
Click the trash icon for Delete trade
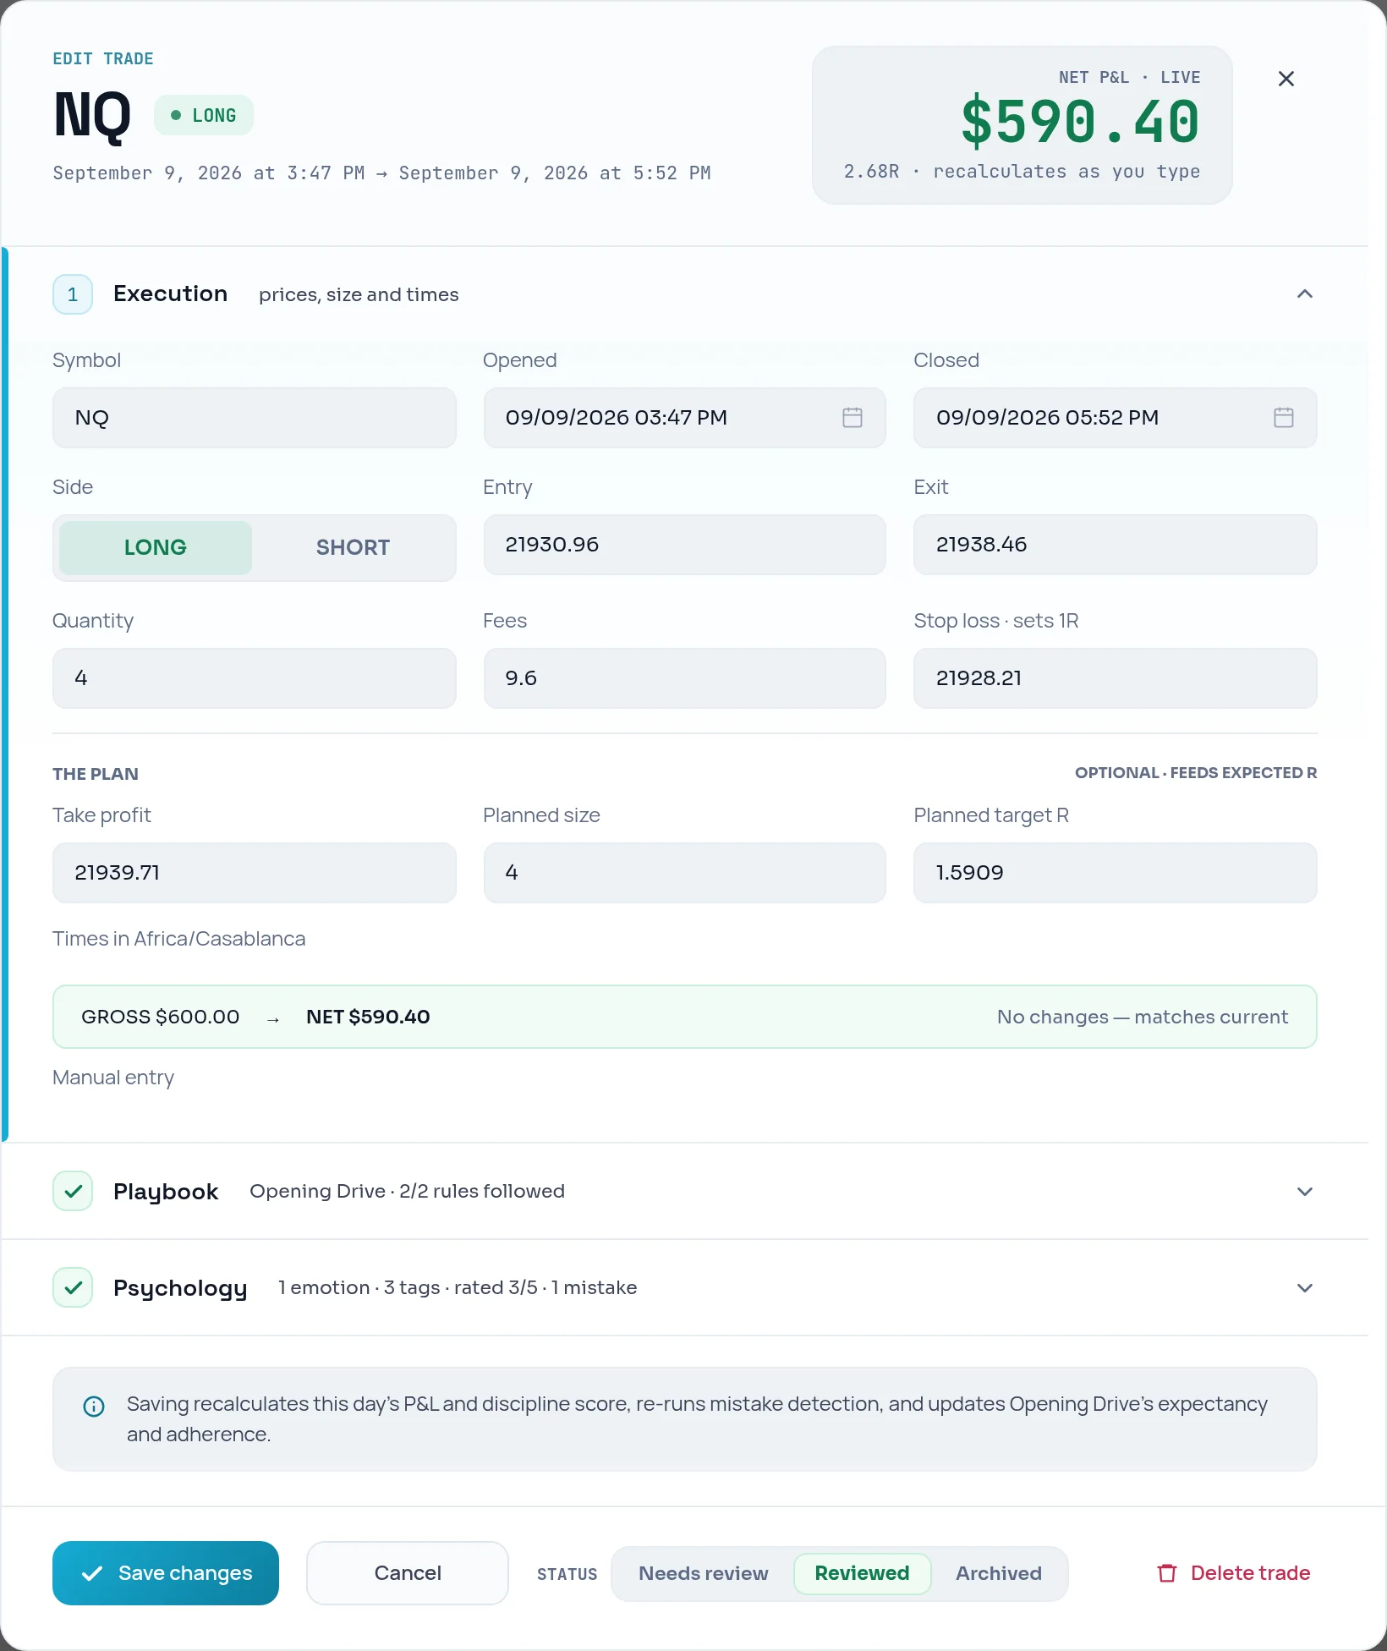tap(1167, 1573)
